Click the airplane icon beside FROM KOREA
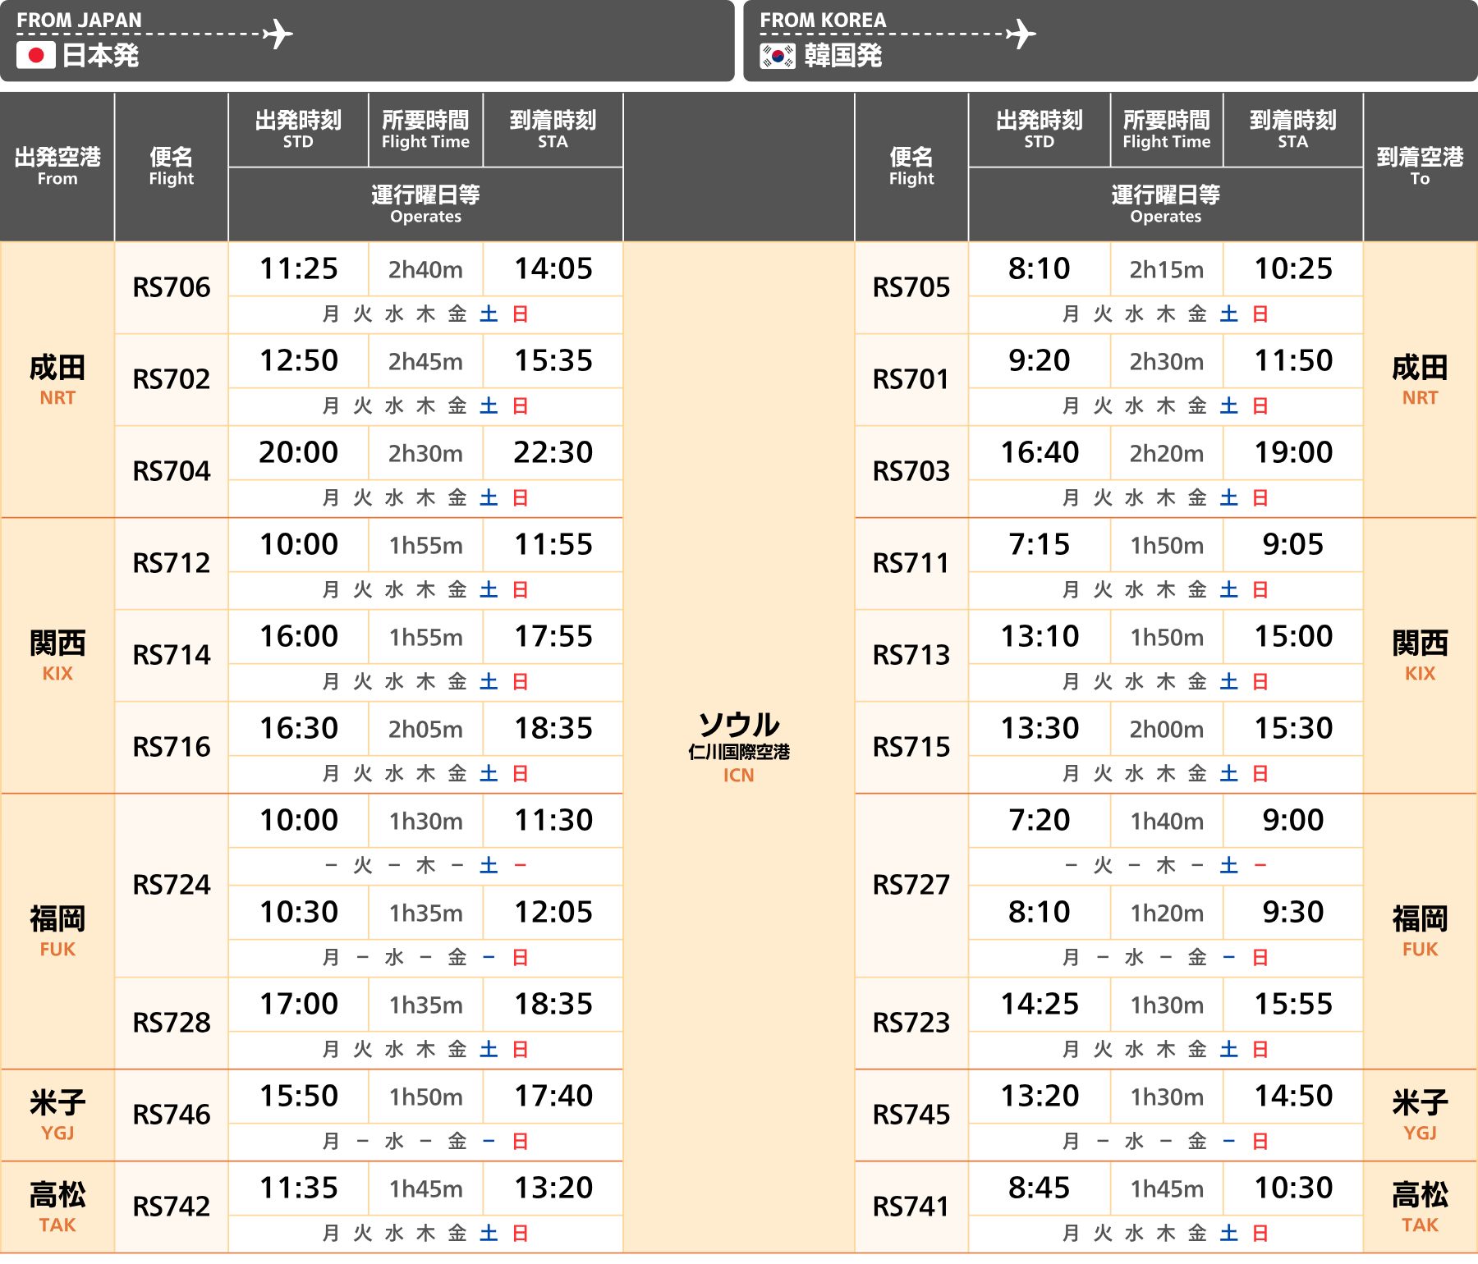This screenshot has width=1478, height=1264. [1021, 34]
